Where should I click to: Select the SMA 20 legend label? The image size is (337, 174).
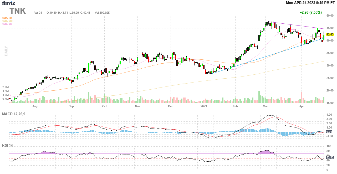tap(7, 24)
